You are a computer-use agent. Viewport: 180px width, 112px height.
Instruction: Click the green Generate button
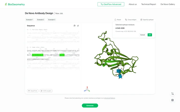90,106
